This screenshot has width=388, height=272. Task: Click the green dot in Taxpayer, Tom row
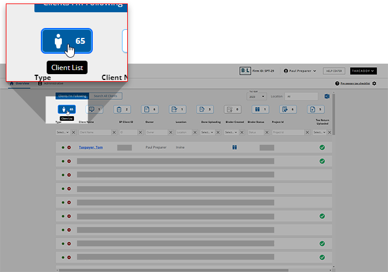click(x=63, y=147)
